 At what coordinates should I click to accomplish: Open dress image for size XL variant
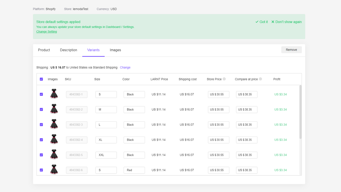[54, 139]
